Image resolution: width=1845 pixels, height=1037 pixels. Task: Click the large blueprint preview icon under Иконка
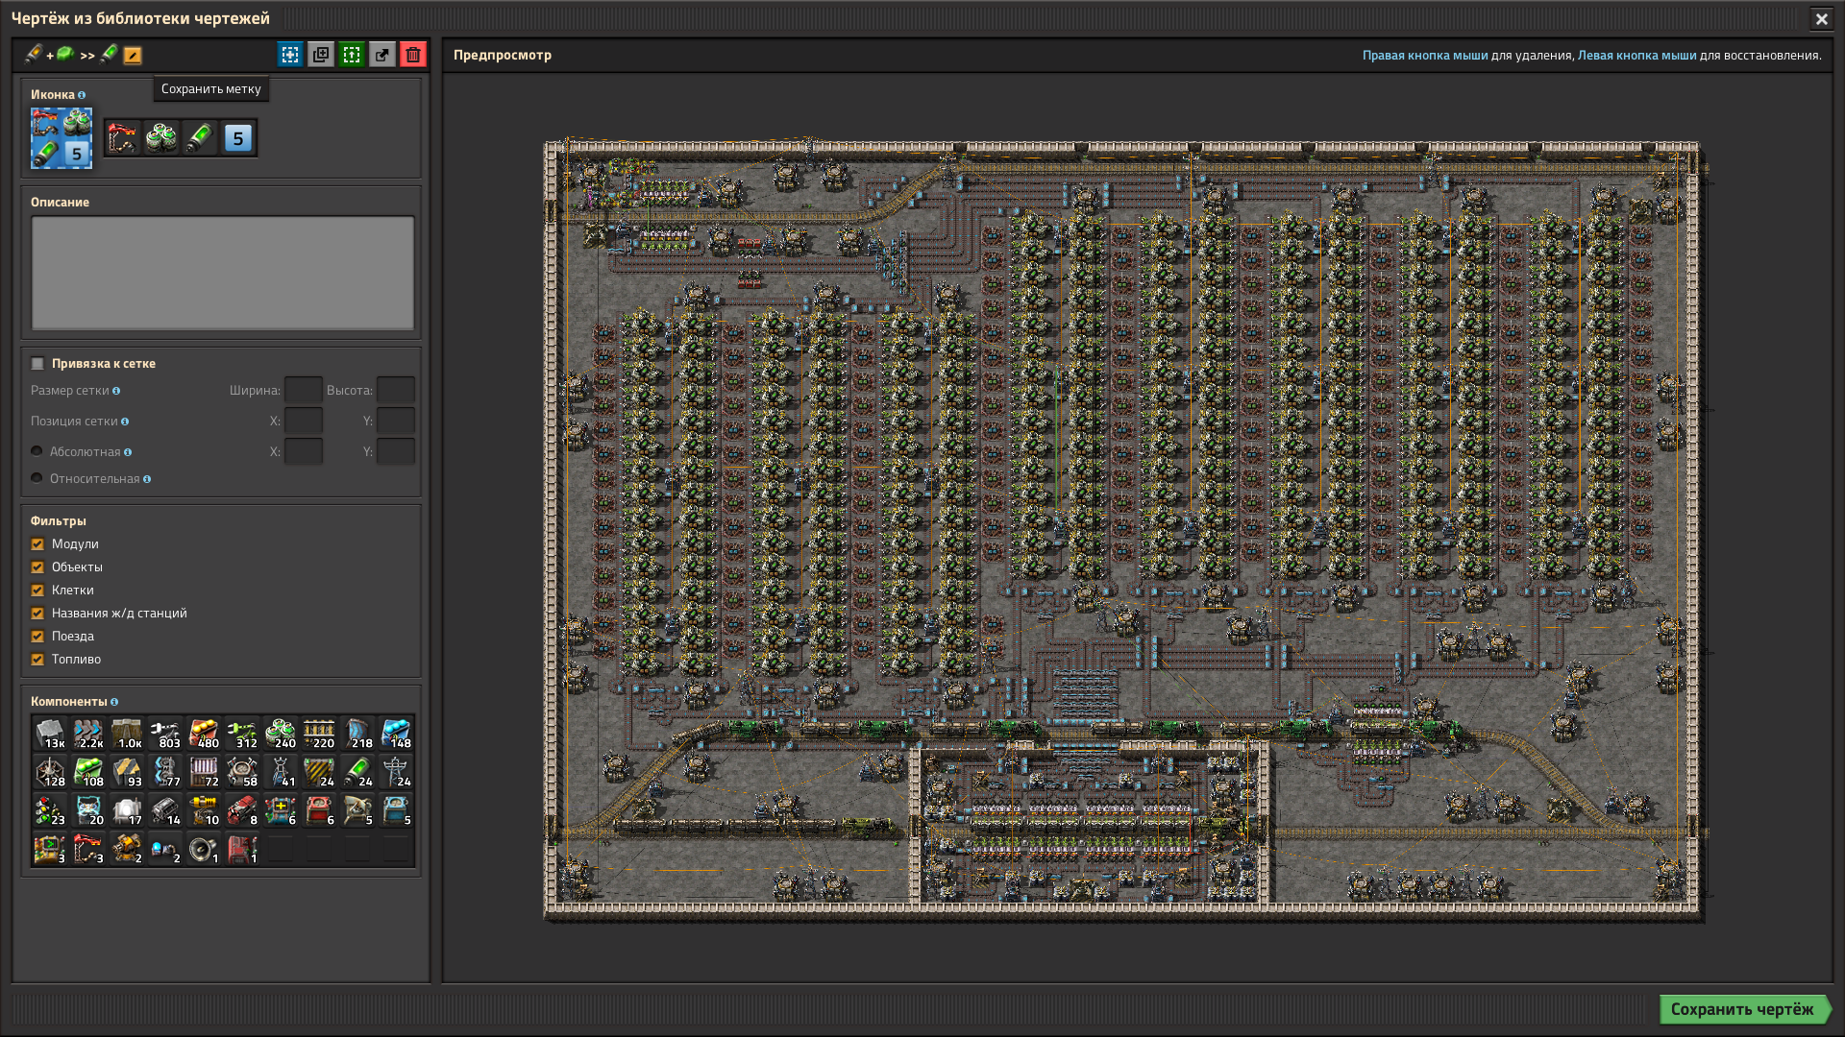point(61,138)
